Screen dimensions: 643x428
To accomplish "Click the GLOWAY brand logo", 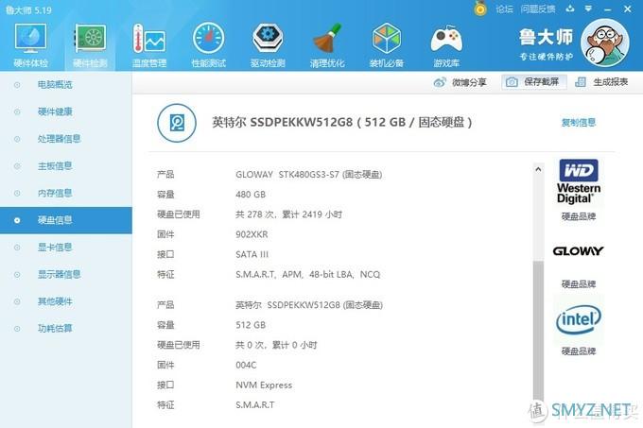I will 579,252.
